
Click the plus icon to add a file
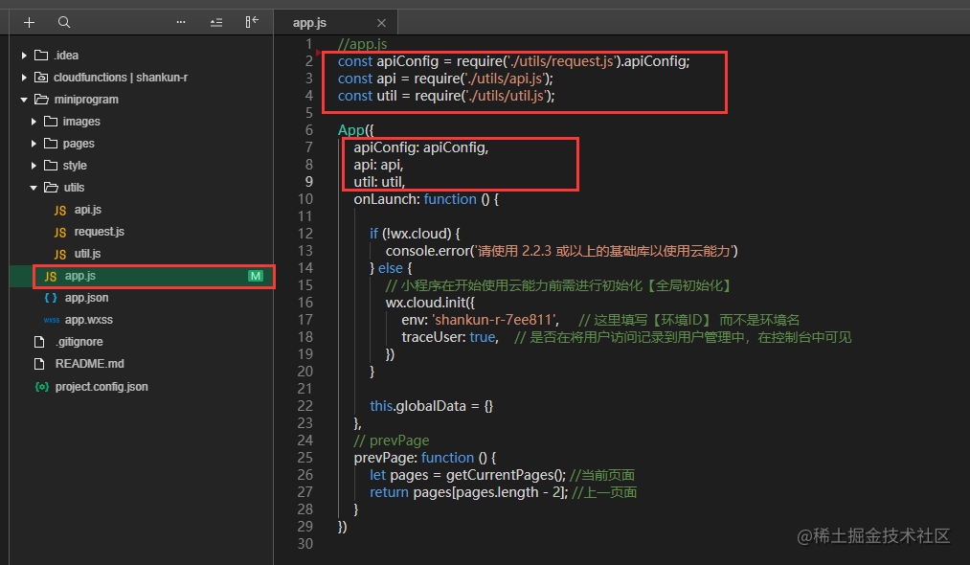[29, 23]
